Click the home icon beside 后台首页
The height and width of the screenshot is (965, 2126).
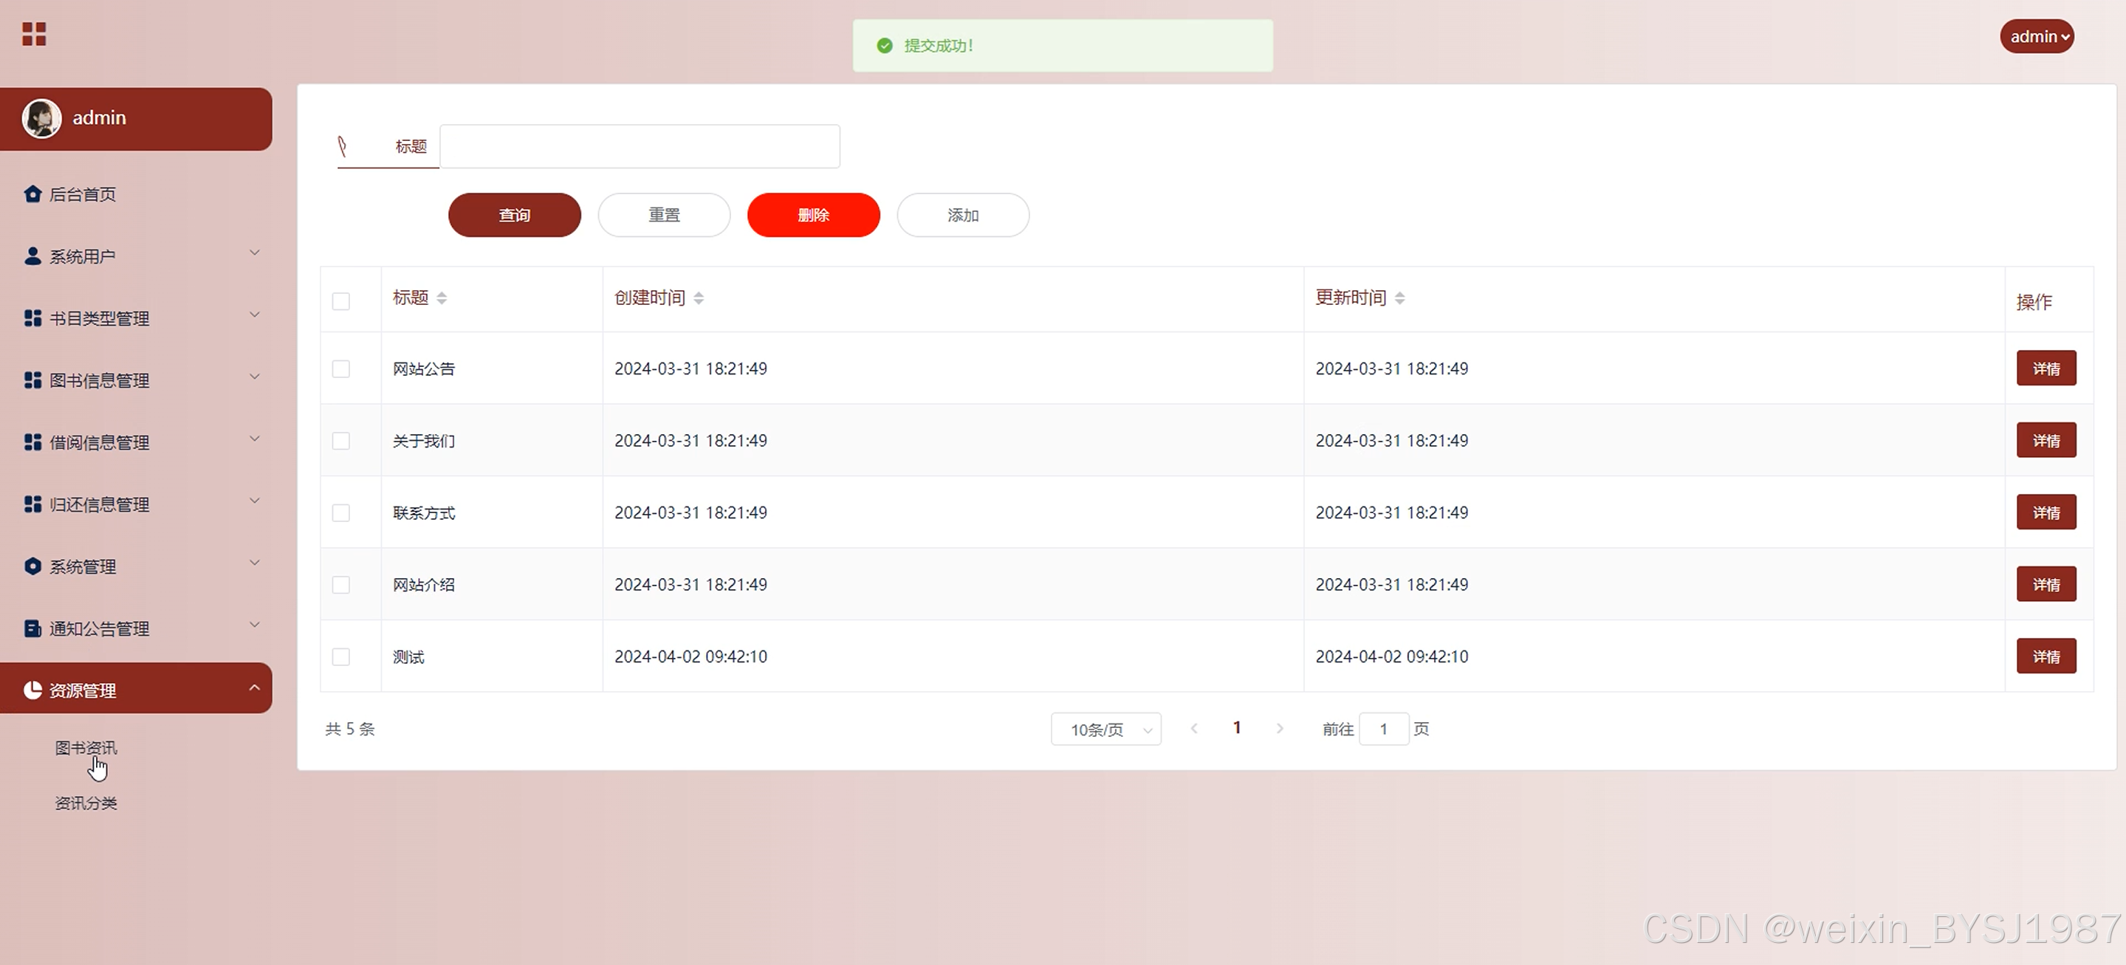pyautogui.click(x=32, y=194)
